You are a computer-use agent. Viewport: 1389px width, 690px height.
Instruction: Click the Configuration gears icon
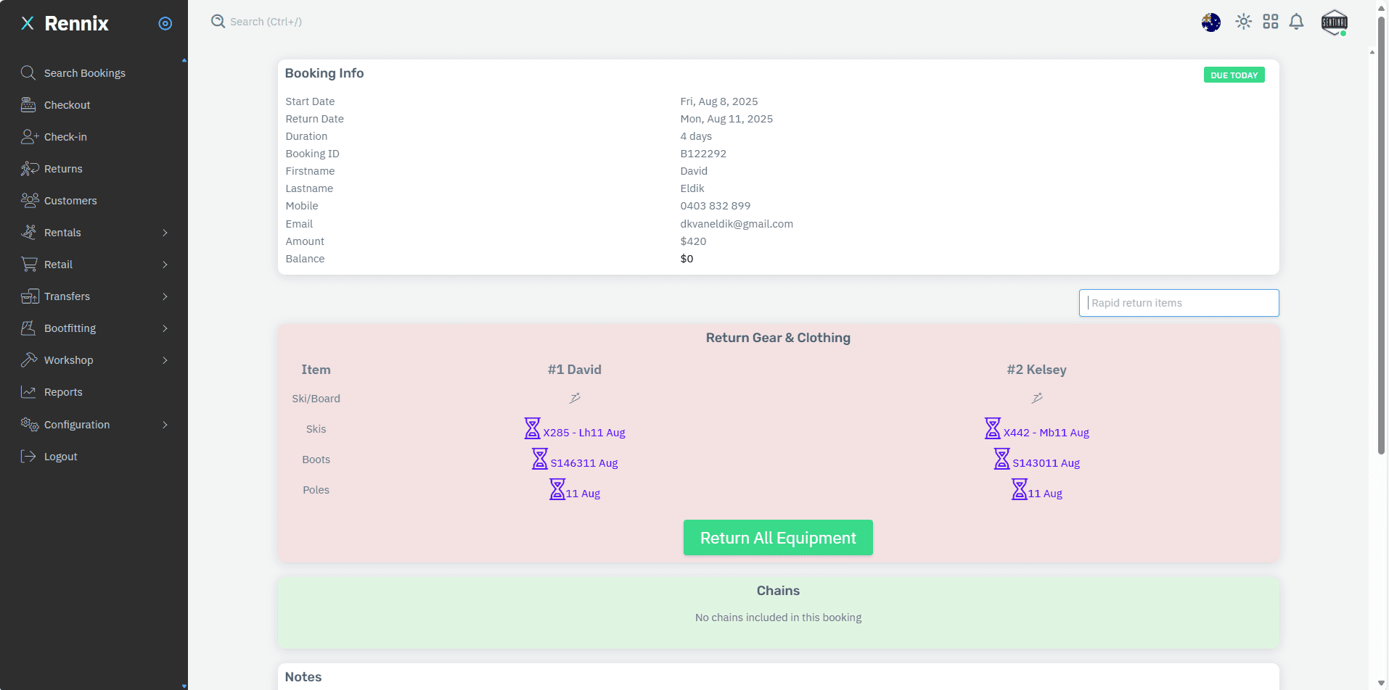pos(30,424)
